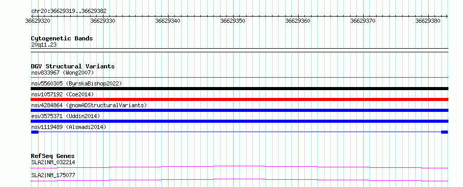Open variant nsv1057192 (Coe2014) label
The height and width of the screenshot is (187, 463).
click(x=62, y=94)
